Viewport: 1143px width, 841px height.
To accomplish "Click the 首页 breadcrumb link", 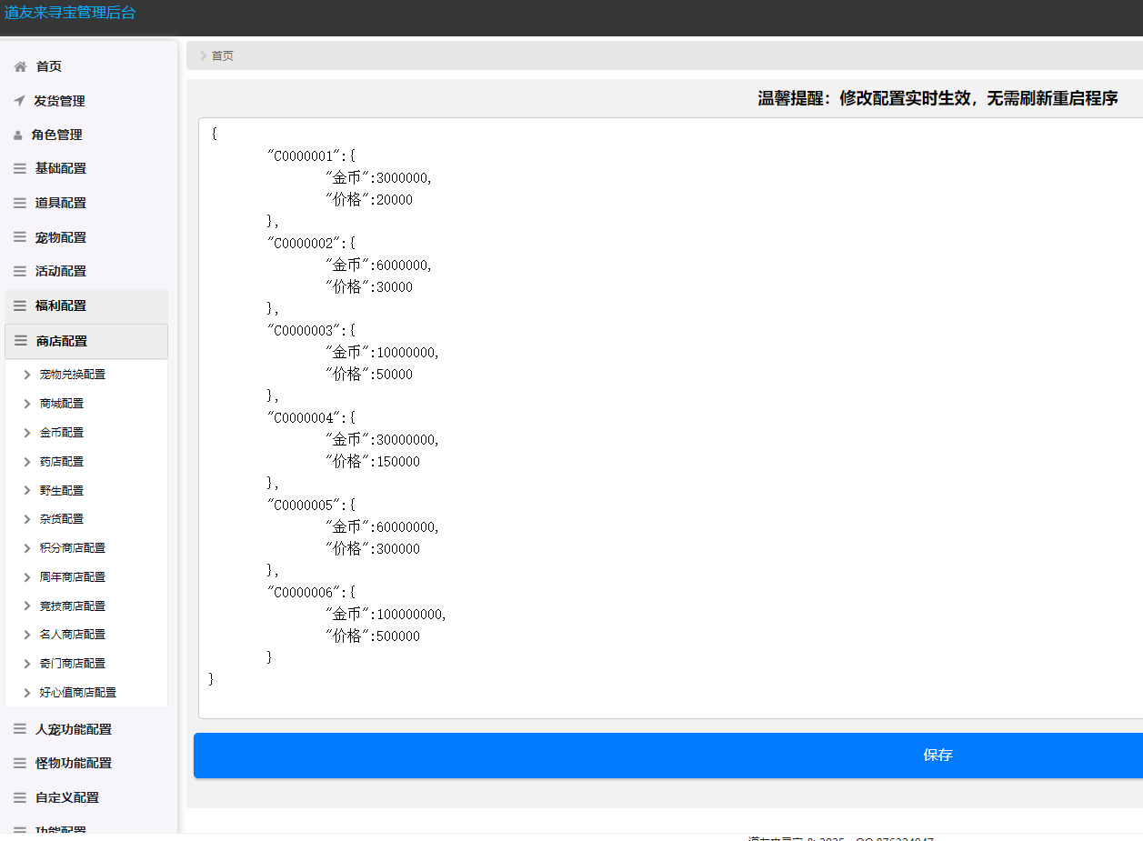I will [223, 55].
